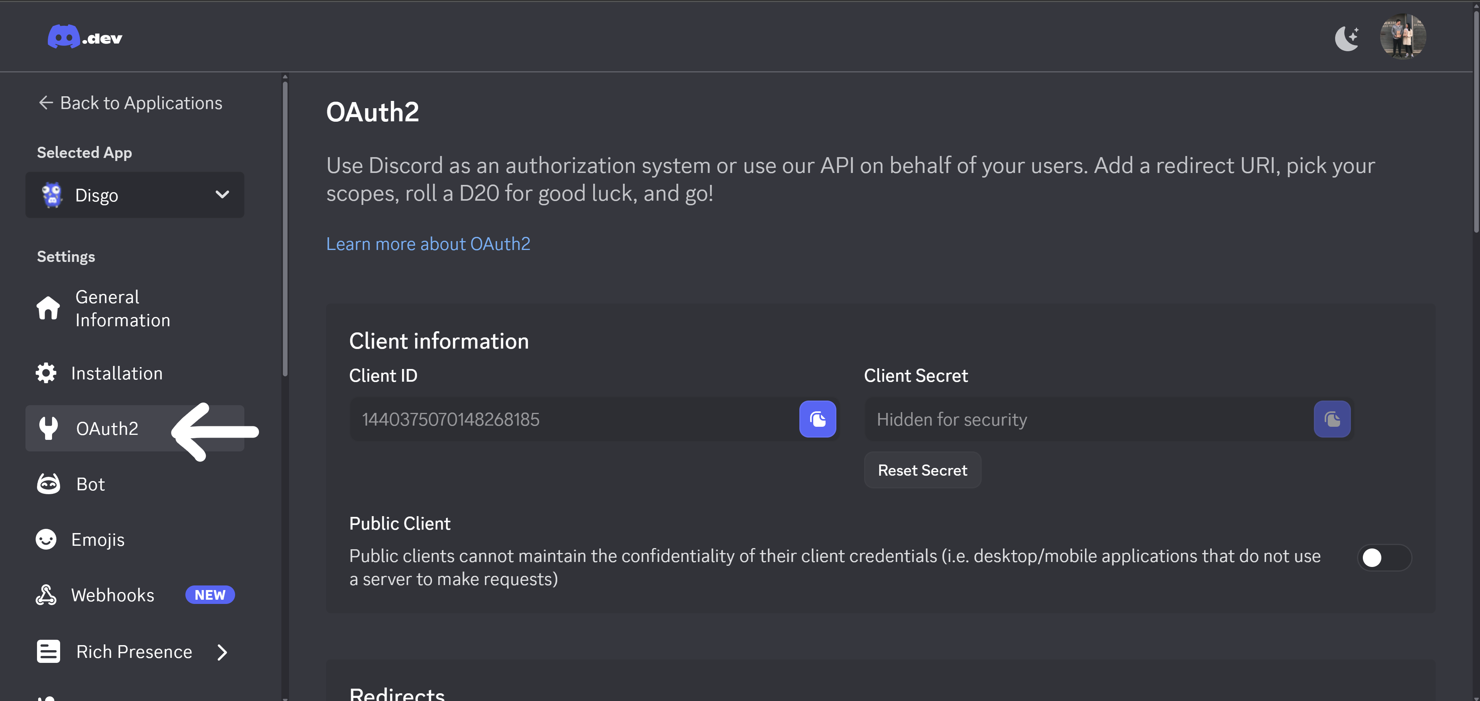Click the sidebar vertical scrollbar
Image resolution: width=1480 pixels, height=701 pixels.
pos(285,230)
